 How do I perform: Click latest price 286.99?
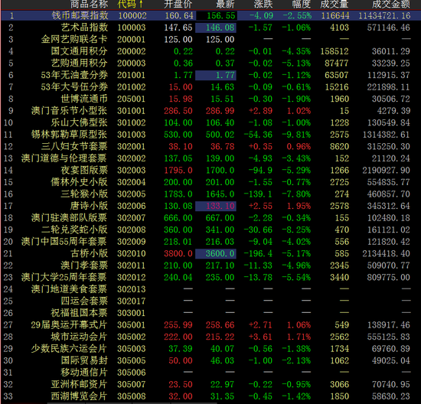(x=220, y=111)
